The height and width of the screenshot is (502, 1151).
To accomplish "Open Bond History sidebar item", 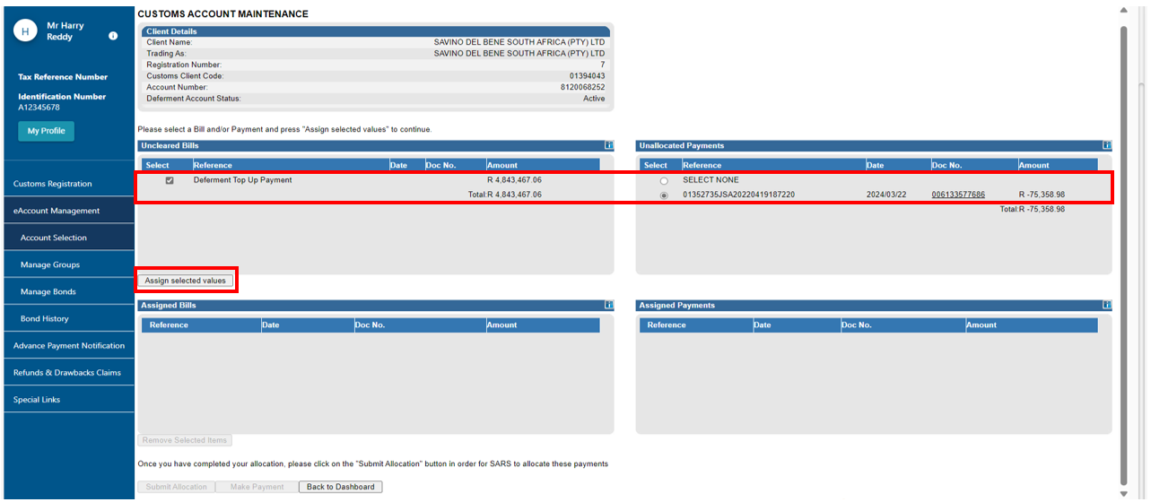I will pyautogui.click(x=45, y=318).
